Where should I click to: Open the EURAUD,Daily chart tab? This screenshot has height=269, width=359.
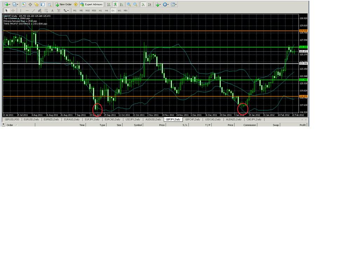tap(72, 119)
